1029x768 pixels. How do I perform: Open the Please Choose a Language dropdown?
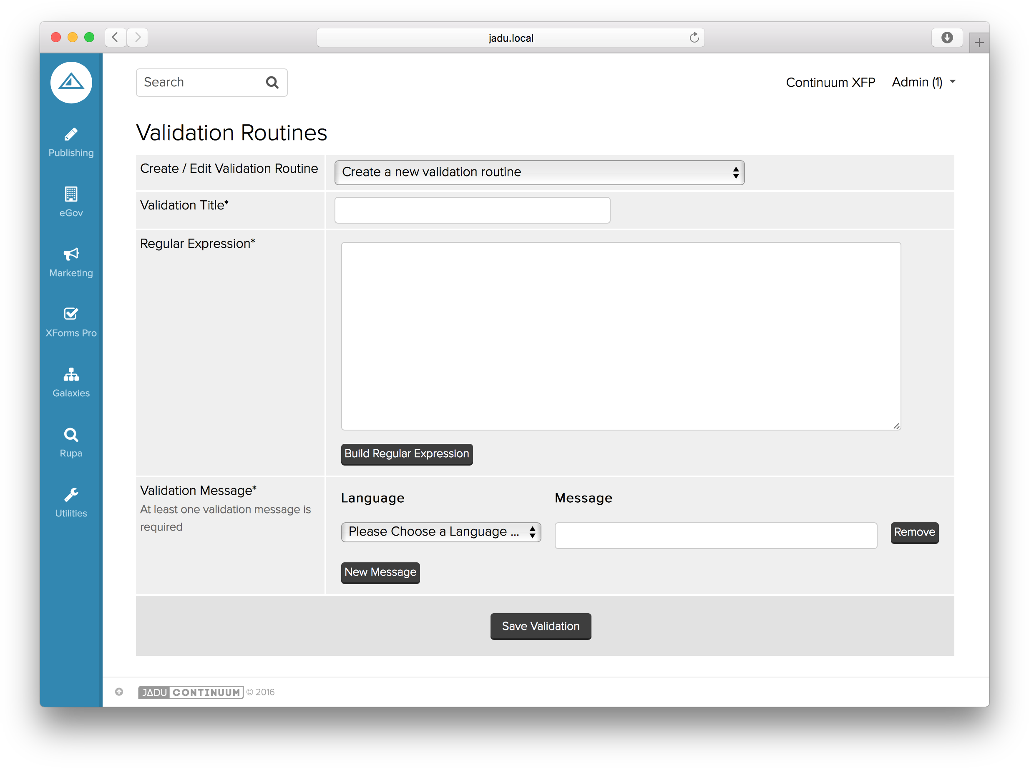[x=440, y=532]
